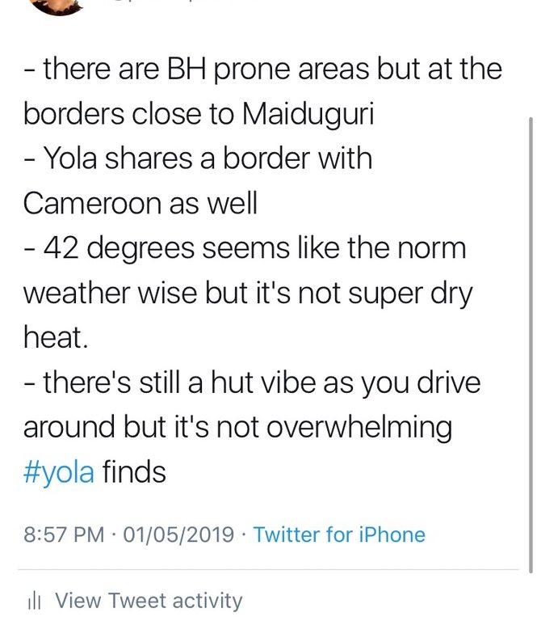Screen dimensions: 537x621
Task: Click the '42 degrees seems like the norm' line
Action: [x=245, y=248]
